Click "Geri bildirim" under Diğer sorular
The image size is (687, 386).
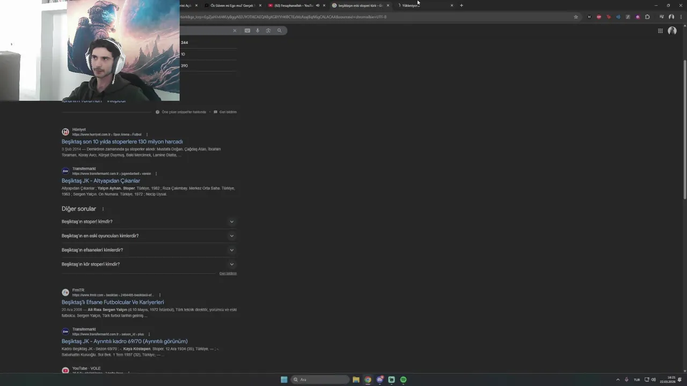228,273
